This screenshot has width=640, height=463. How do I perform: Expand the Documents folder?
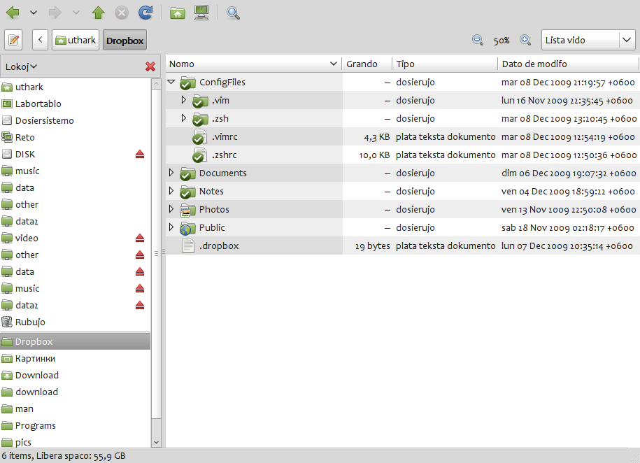(x=171, y=173)
